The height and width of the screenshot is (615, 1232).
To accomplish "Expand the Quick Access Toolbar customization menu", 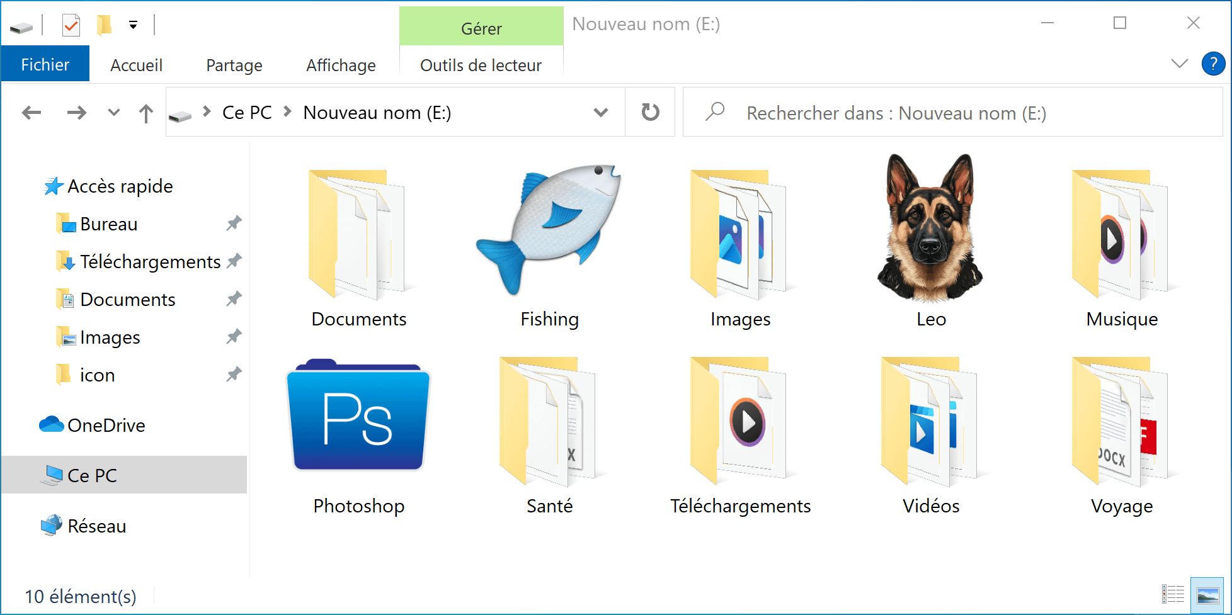I will (132, 25).
